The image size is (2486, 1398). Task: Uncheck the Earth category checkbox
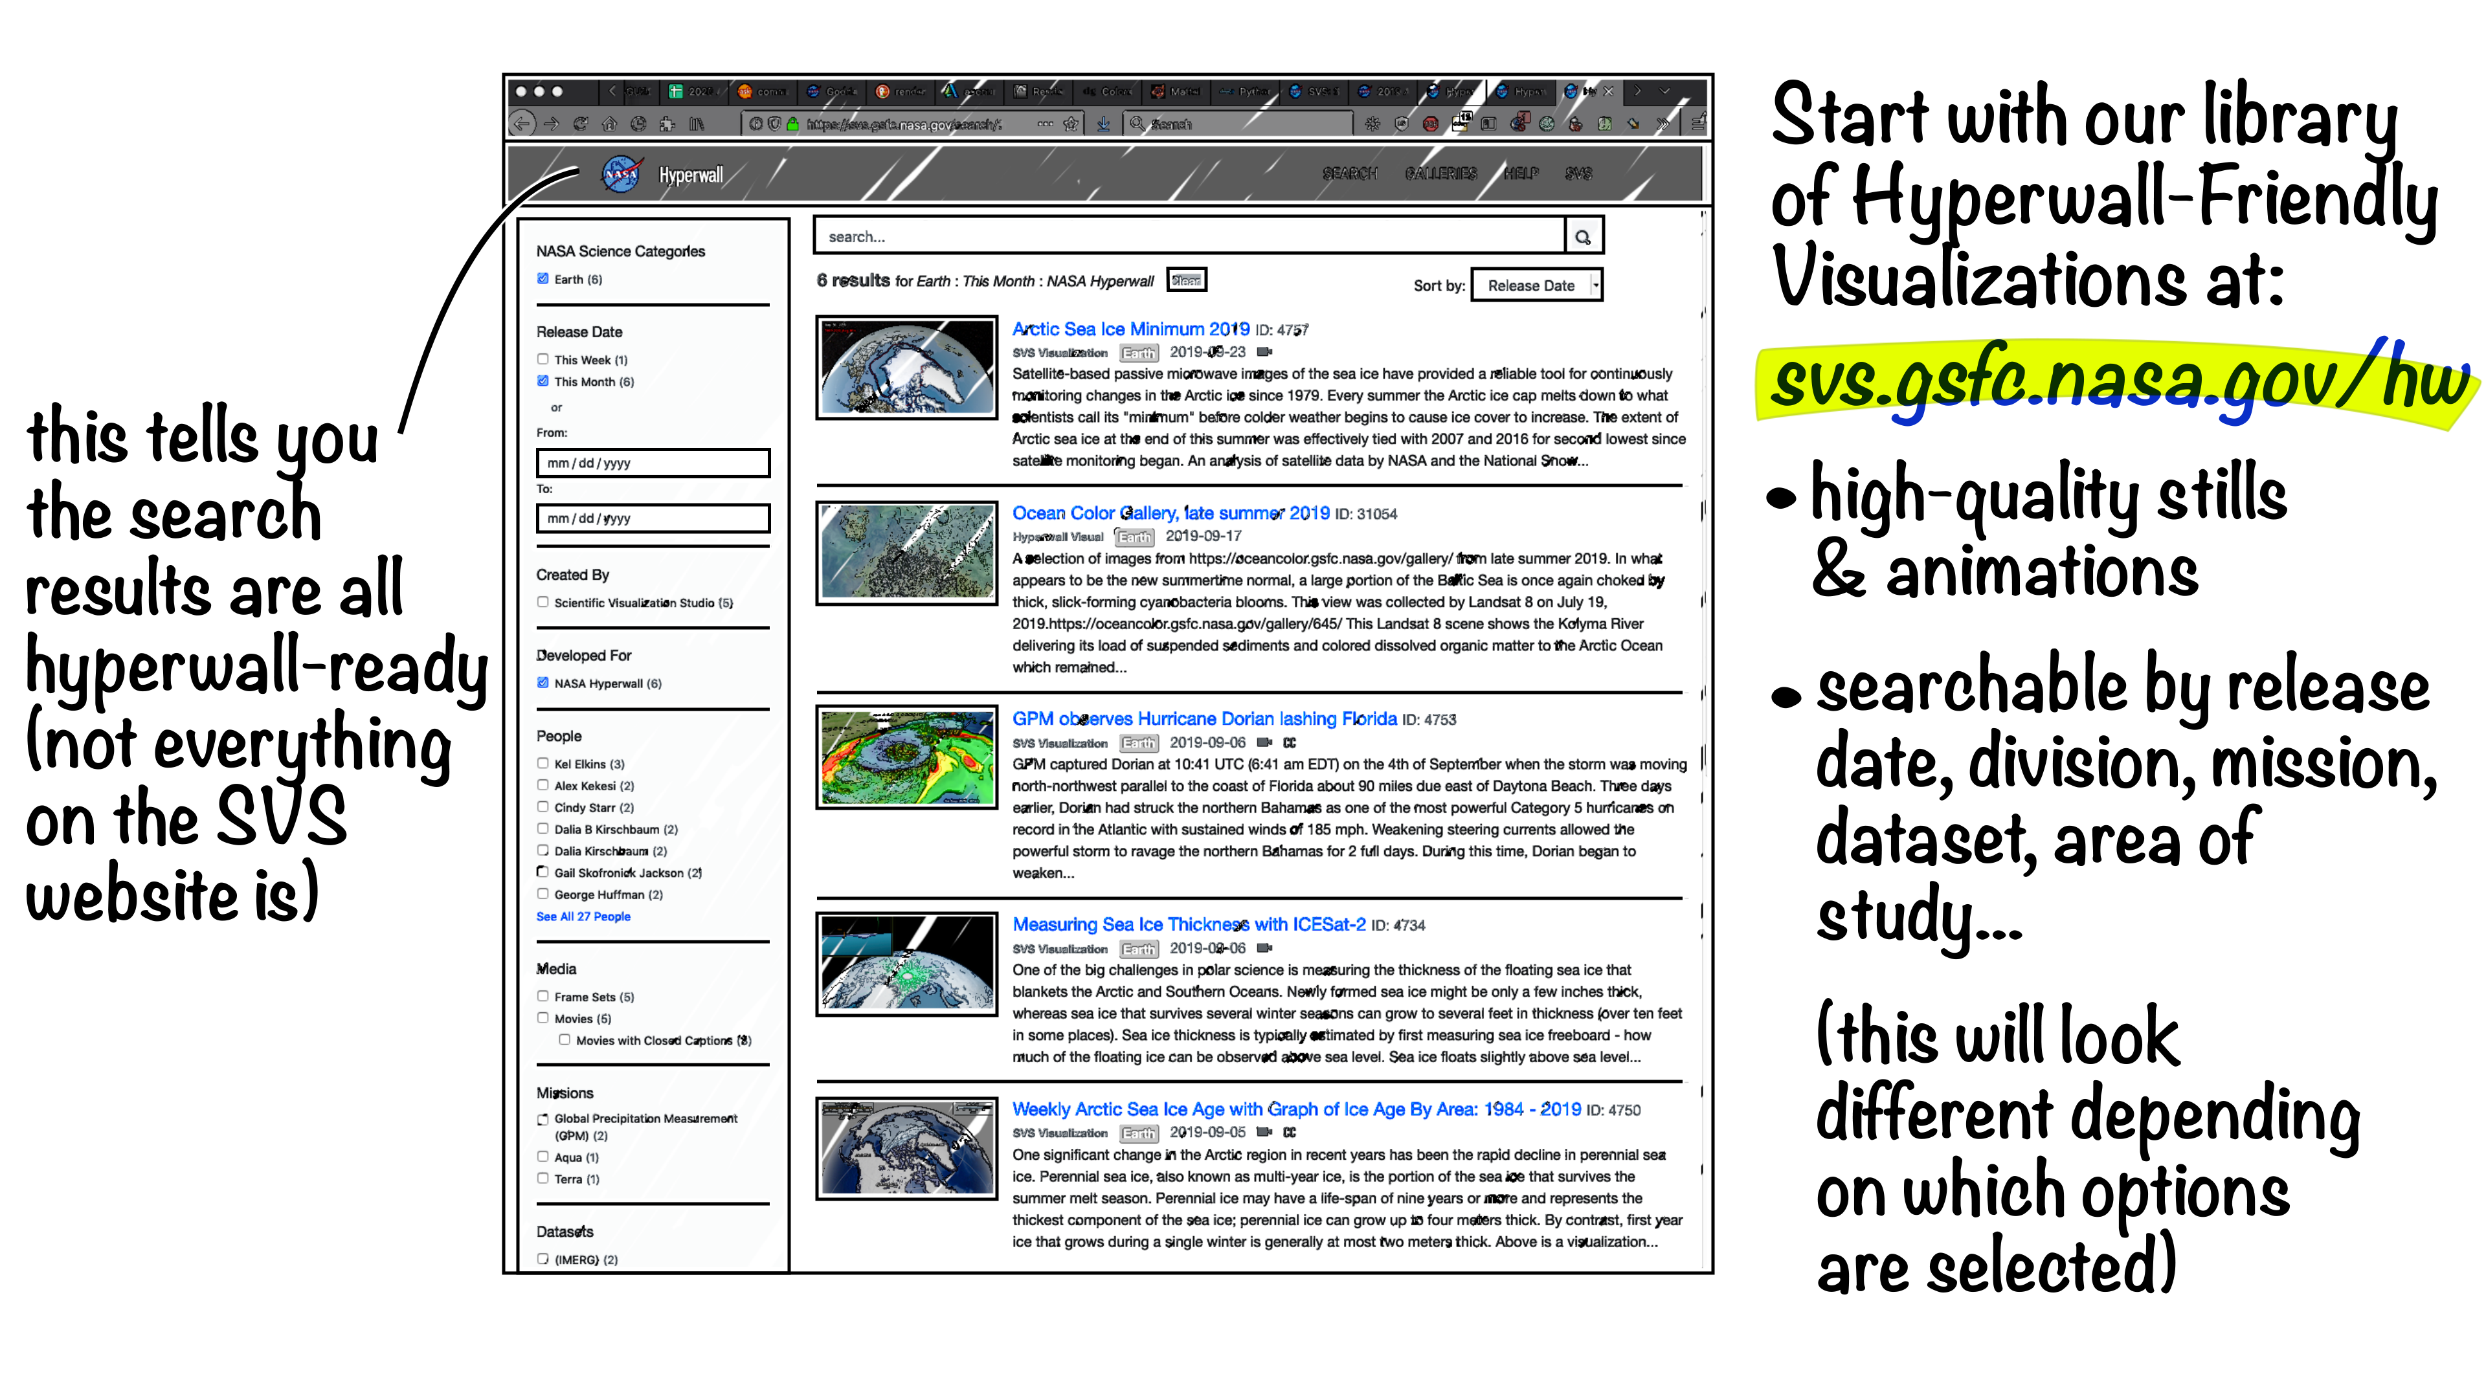pos(543,279)
